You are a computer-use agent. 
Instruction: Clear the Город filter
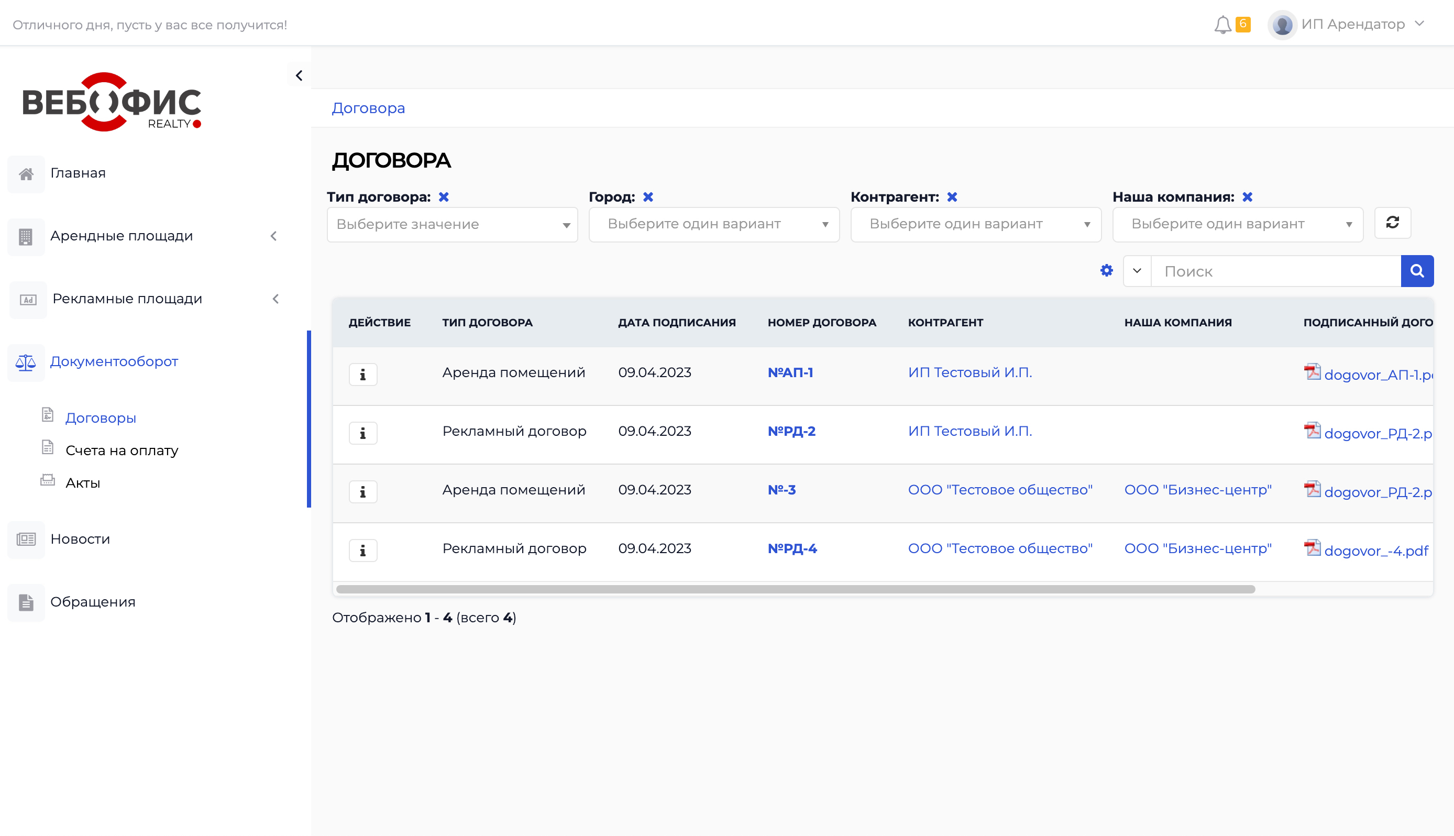point(648,196)
